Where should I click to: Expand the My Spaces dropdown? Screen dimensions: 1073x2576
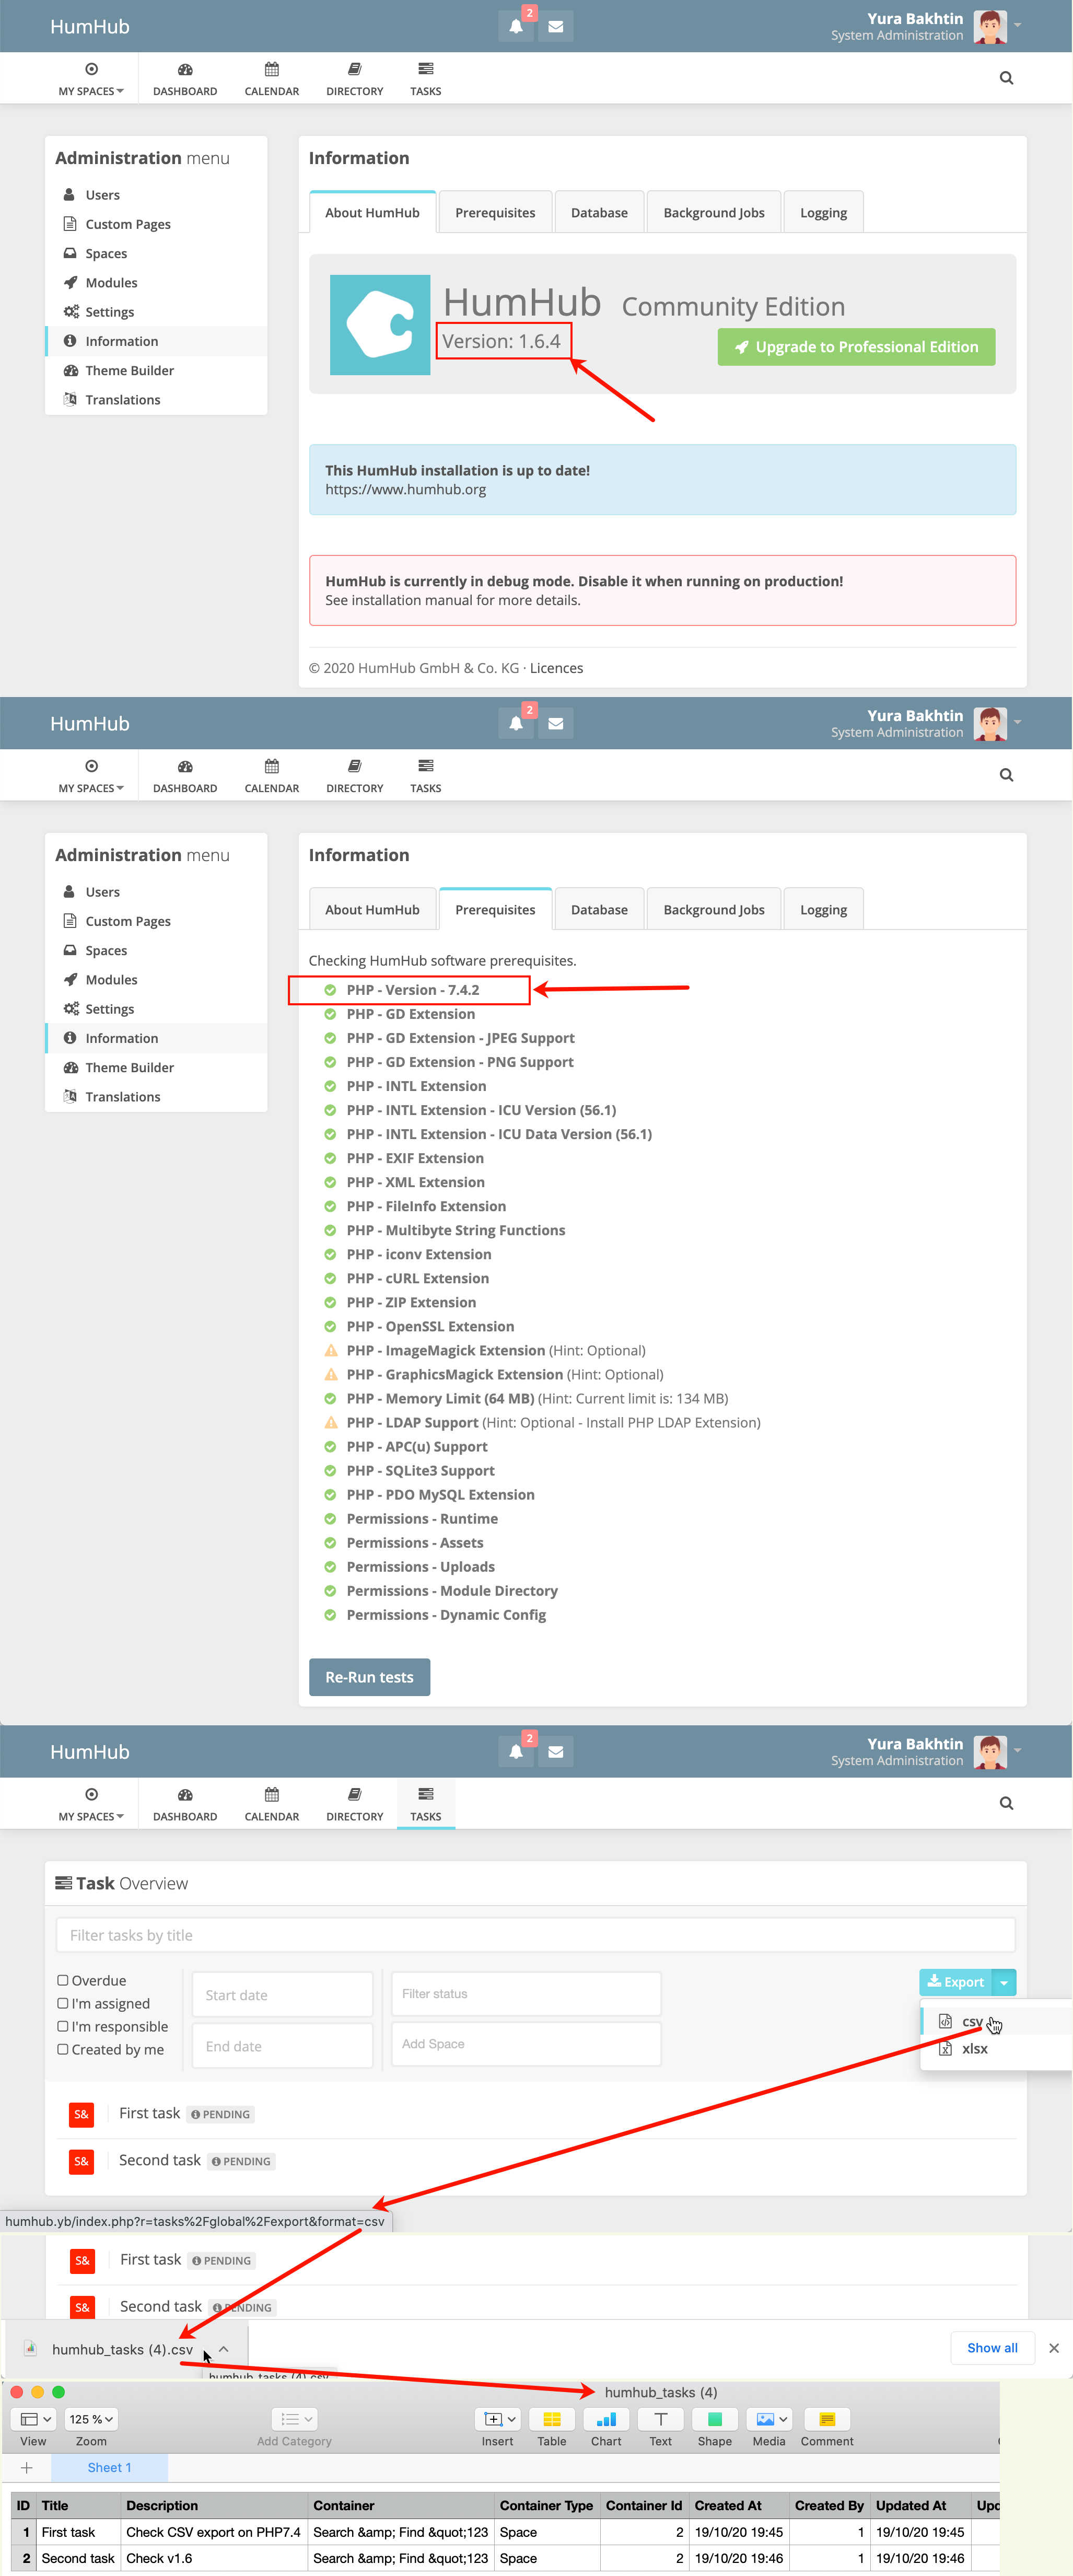tap(90, 77)
